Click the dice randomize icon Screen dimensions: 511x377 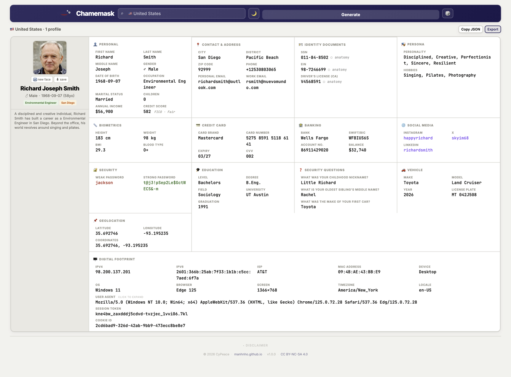[448, 13]
